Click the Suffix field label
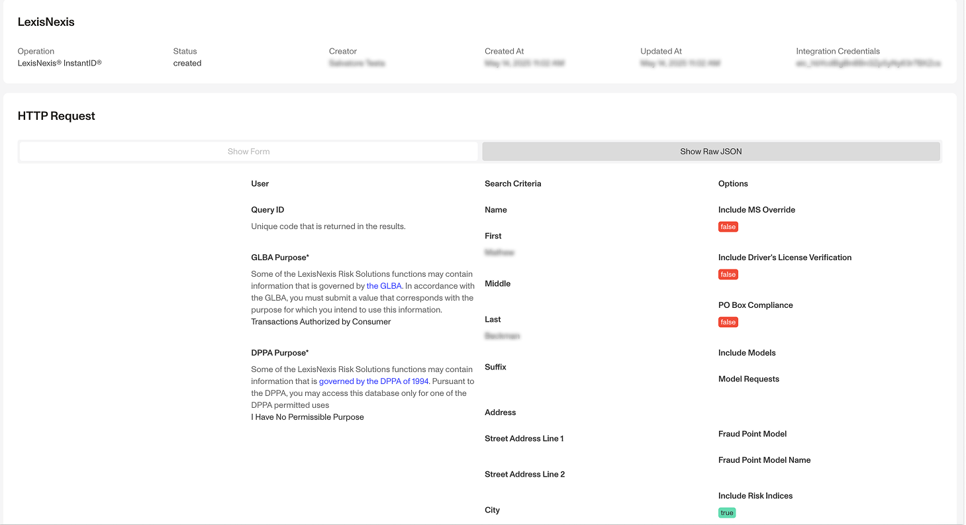This screenshot has height=525, width=966. (495, 367)
